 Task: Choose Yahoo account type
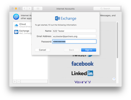pyautogui.click(x=83, y=82)
